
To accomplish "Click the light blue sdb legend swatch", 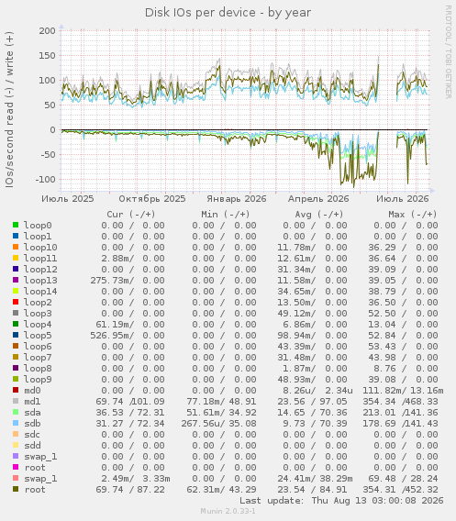I will click(x=16, y=423).
